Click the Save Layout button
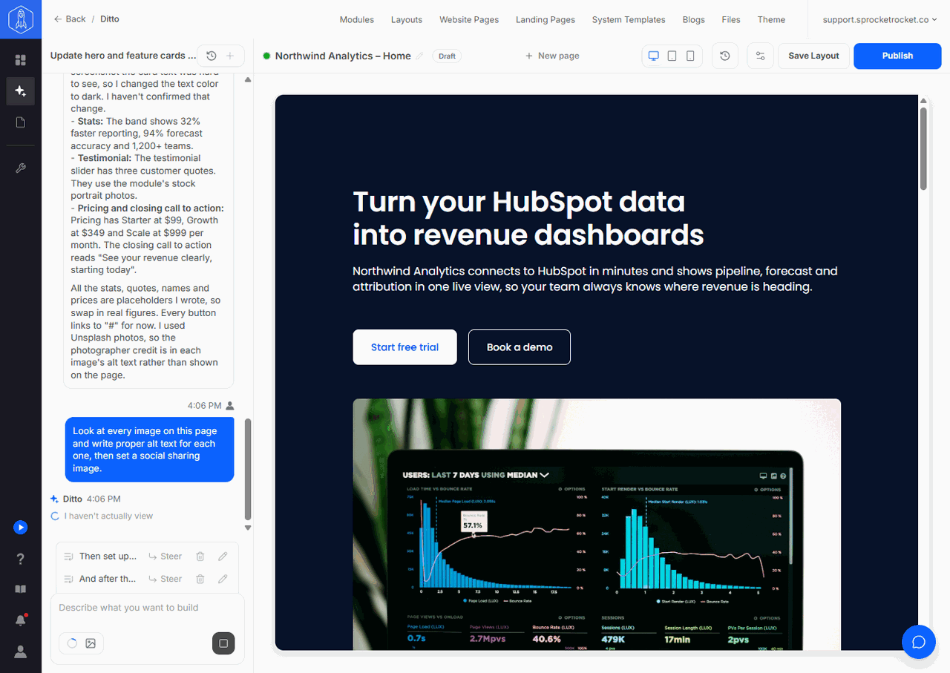The image size is (950, 673). pyautogui.click(x=813, y=56)
